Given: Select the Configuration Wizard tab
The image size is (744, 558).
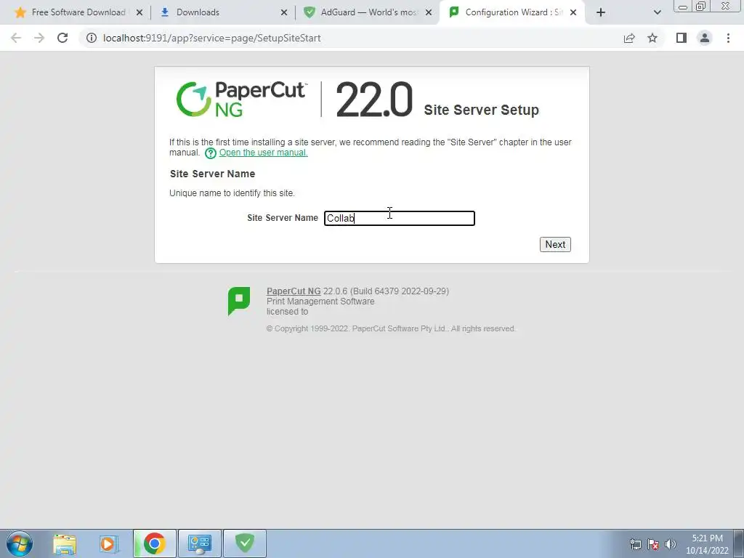Looking at the screenshot, I should (514, 12).
